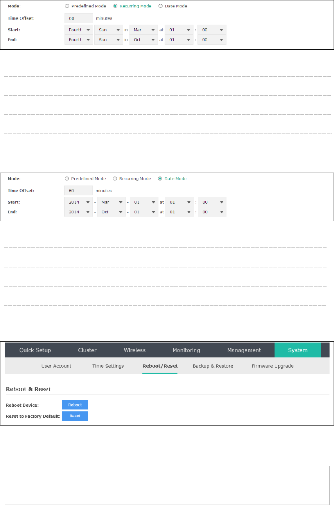Open the End hour dropdown in the Recurring Mode panel
The height and width of the screenshot is (505, 334).
(179, 40)
